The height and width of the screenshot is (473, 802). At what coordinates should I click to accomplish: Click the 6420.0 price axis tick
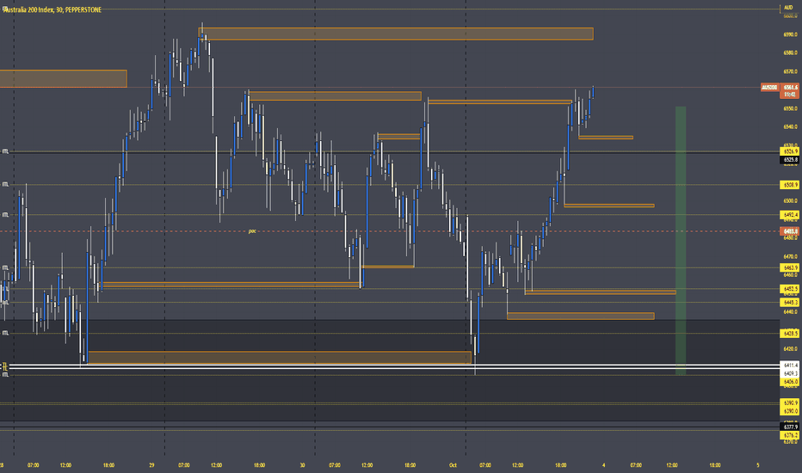point(790,349)
